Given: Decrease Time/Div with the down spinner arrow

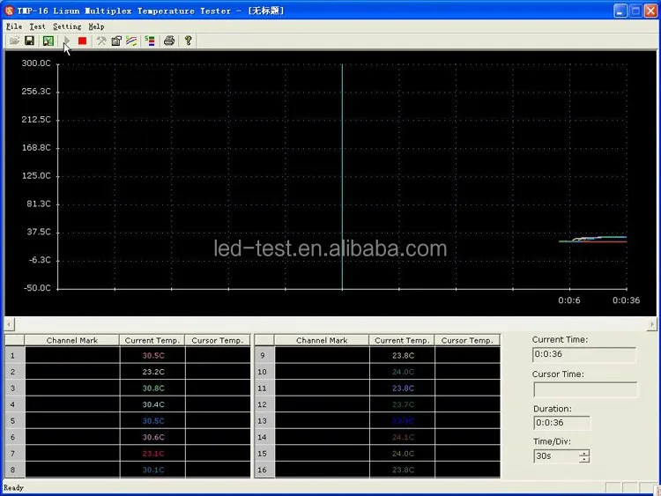Looking at the screenshot, I should pyautogui.click(x=584, y=459).
